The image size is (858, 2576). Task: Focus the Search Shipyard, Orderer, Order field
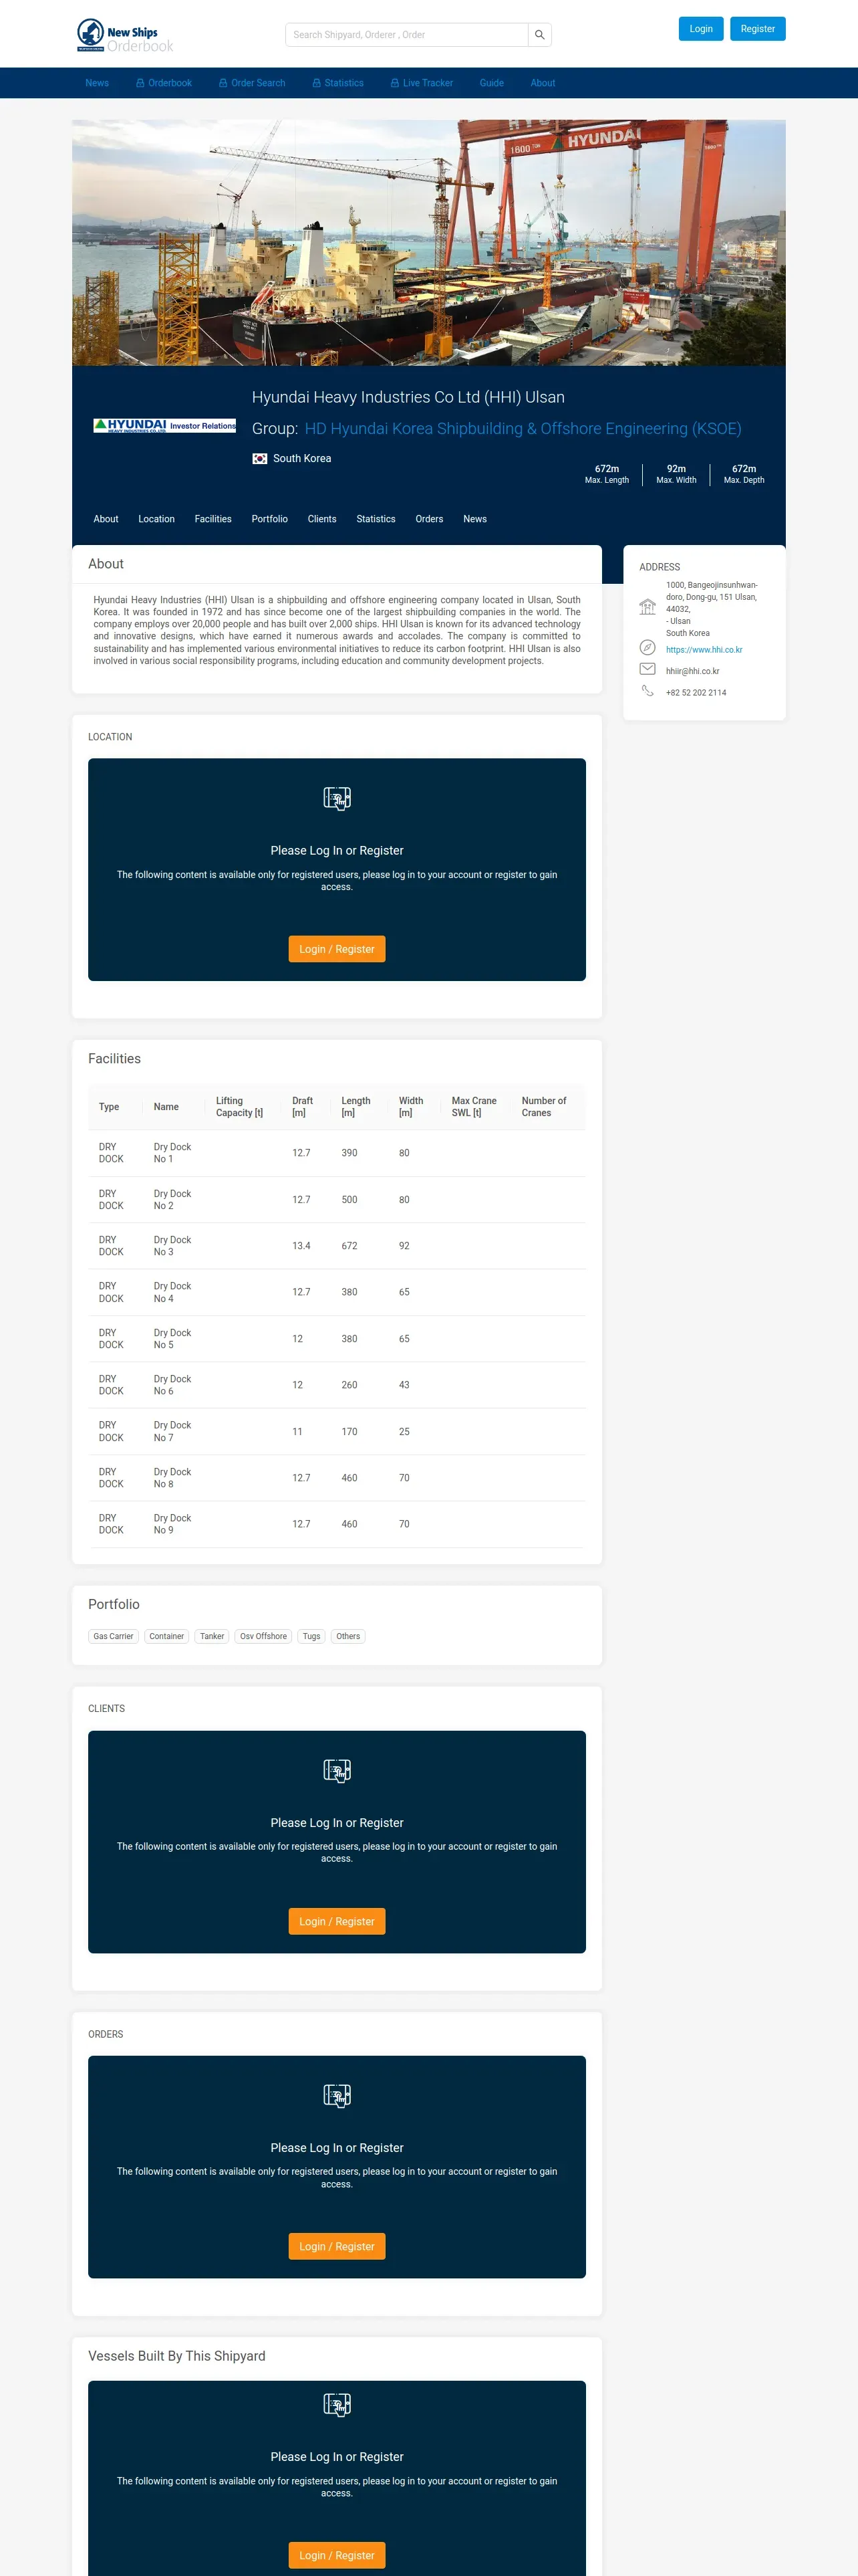406,35
